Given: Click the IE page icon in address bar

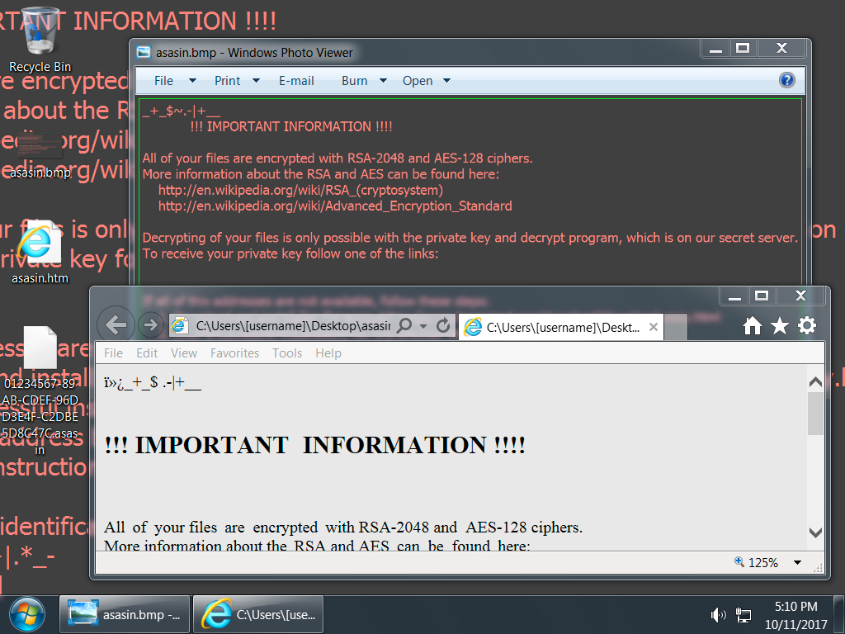Looking at the screenshot, I should coord(179,325).
